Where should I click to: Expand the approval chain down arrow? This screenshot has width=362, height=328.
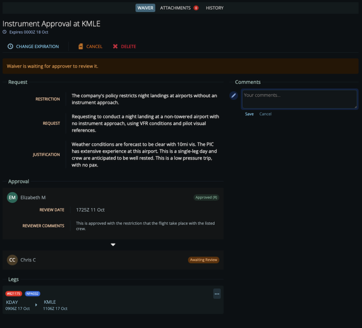pos(113,245)
